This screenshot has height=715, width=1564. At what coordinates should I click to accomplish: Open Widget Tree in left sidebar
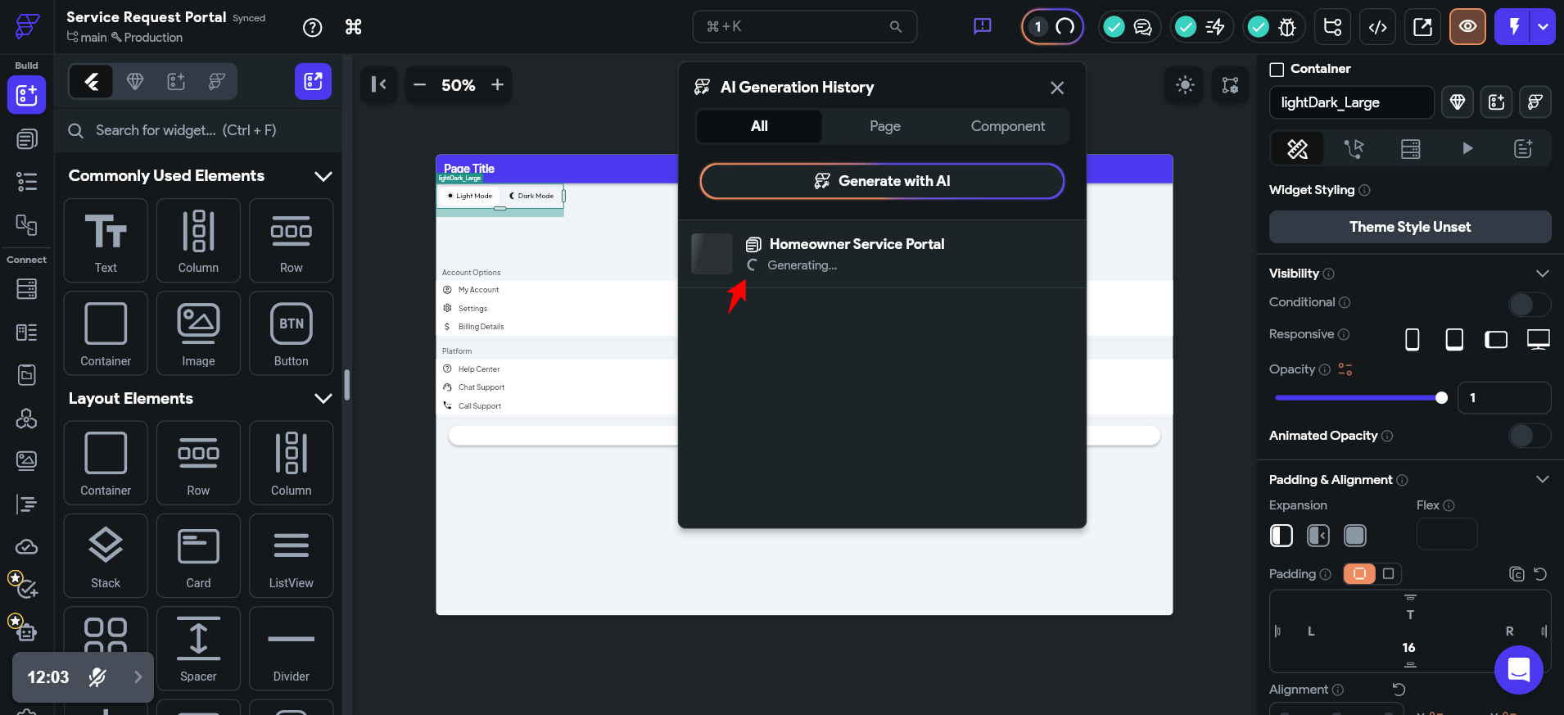27,182
